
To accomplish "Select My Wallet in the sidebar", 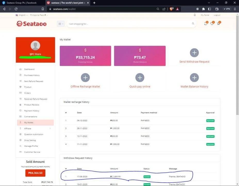I will click(x=35, y=122).
